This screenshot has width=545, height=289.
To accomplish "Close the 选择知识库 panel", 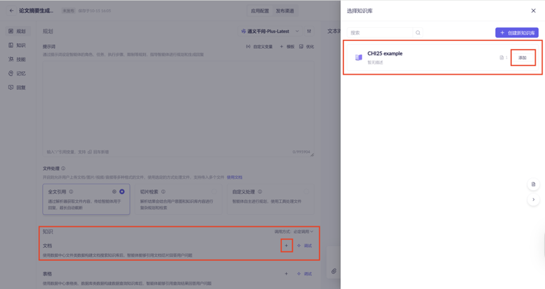I will click(533, 11).
